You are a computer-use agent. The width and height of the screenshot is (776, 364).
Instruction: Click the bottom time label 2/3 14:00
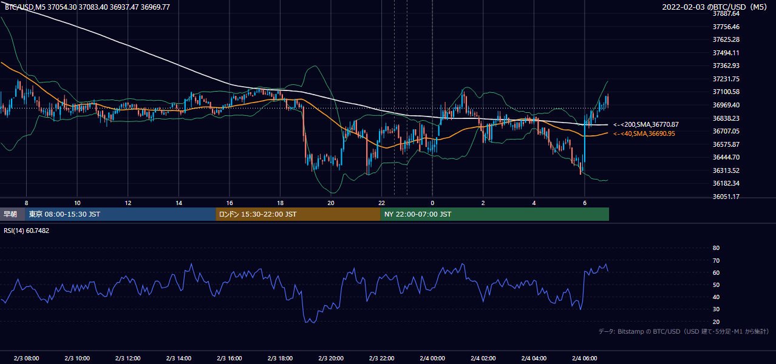point(179,358)
